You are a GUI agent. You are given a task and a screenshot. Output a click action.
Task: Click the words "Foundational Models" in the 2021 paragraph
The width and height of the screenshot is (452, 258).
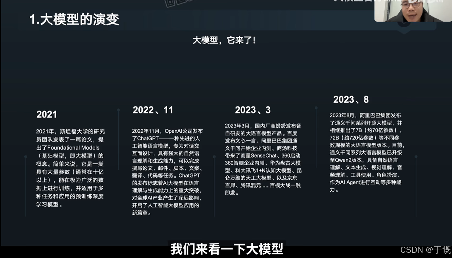73,148
